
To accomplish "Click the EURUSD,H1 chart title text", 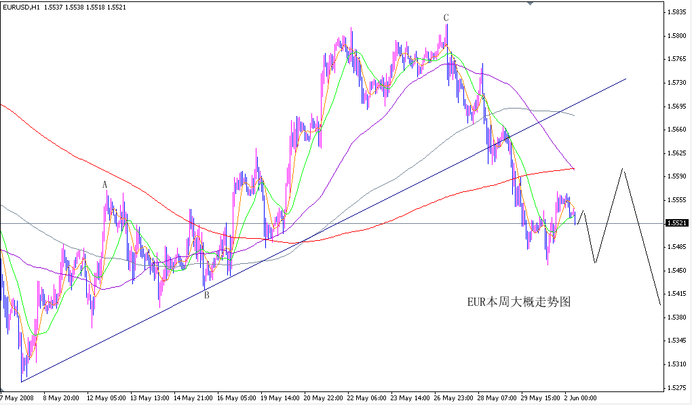I will (x=21, y=7).
